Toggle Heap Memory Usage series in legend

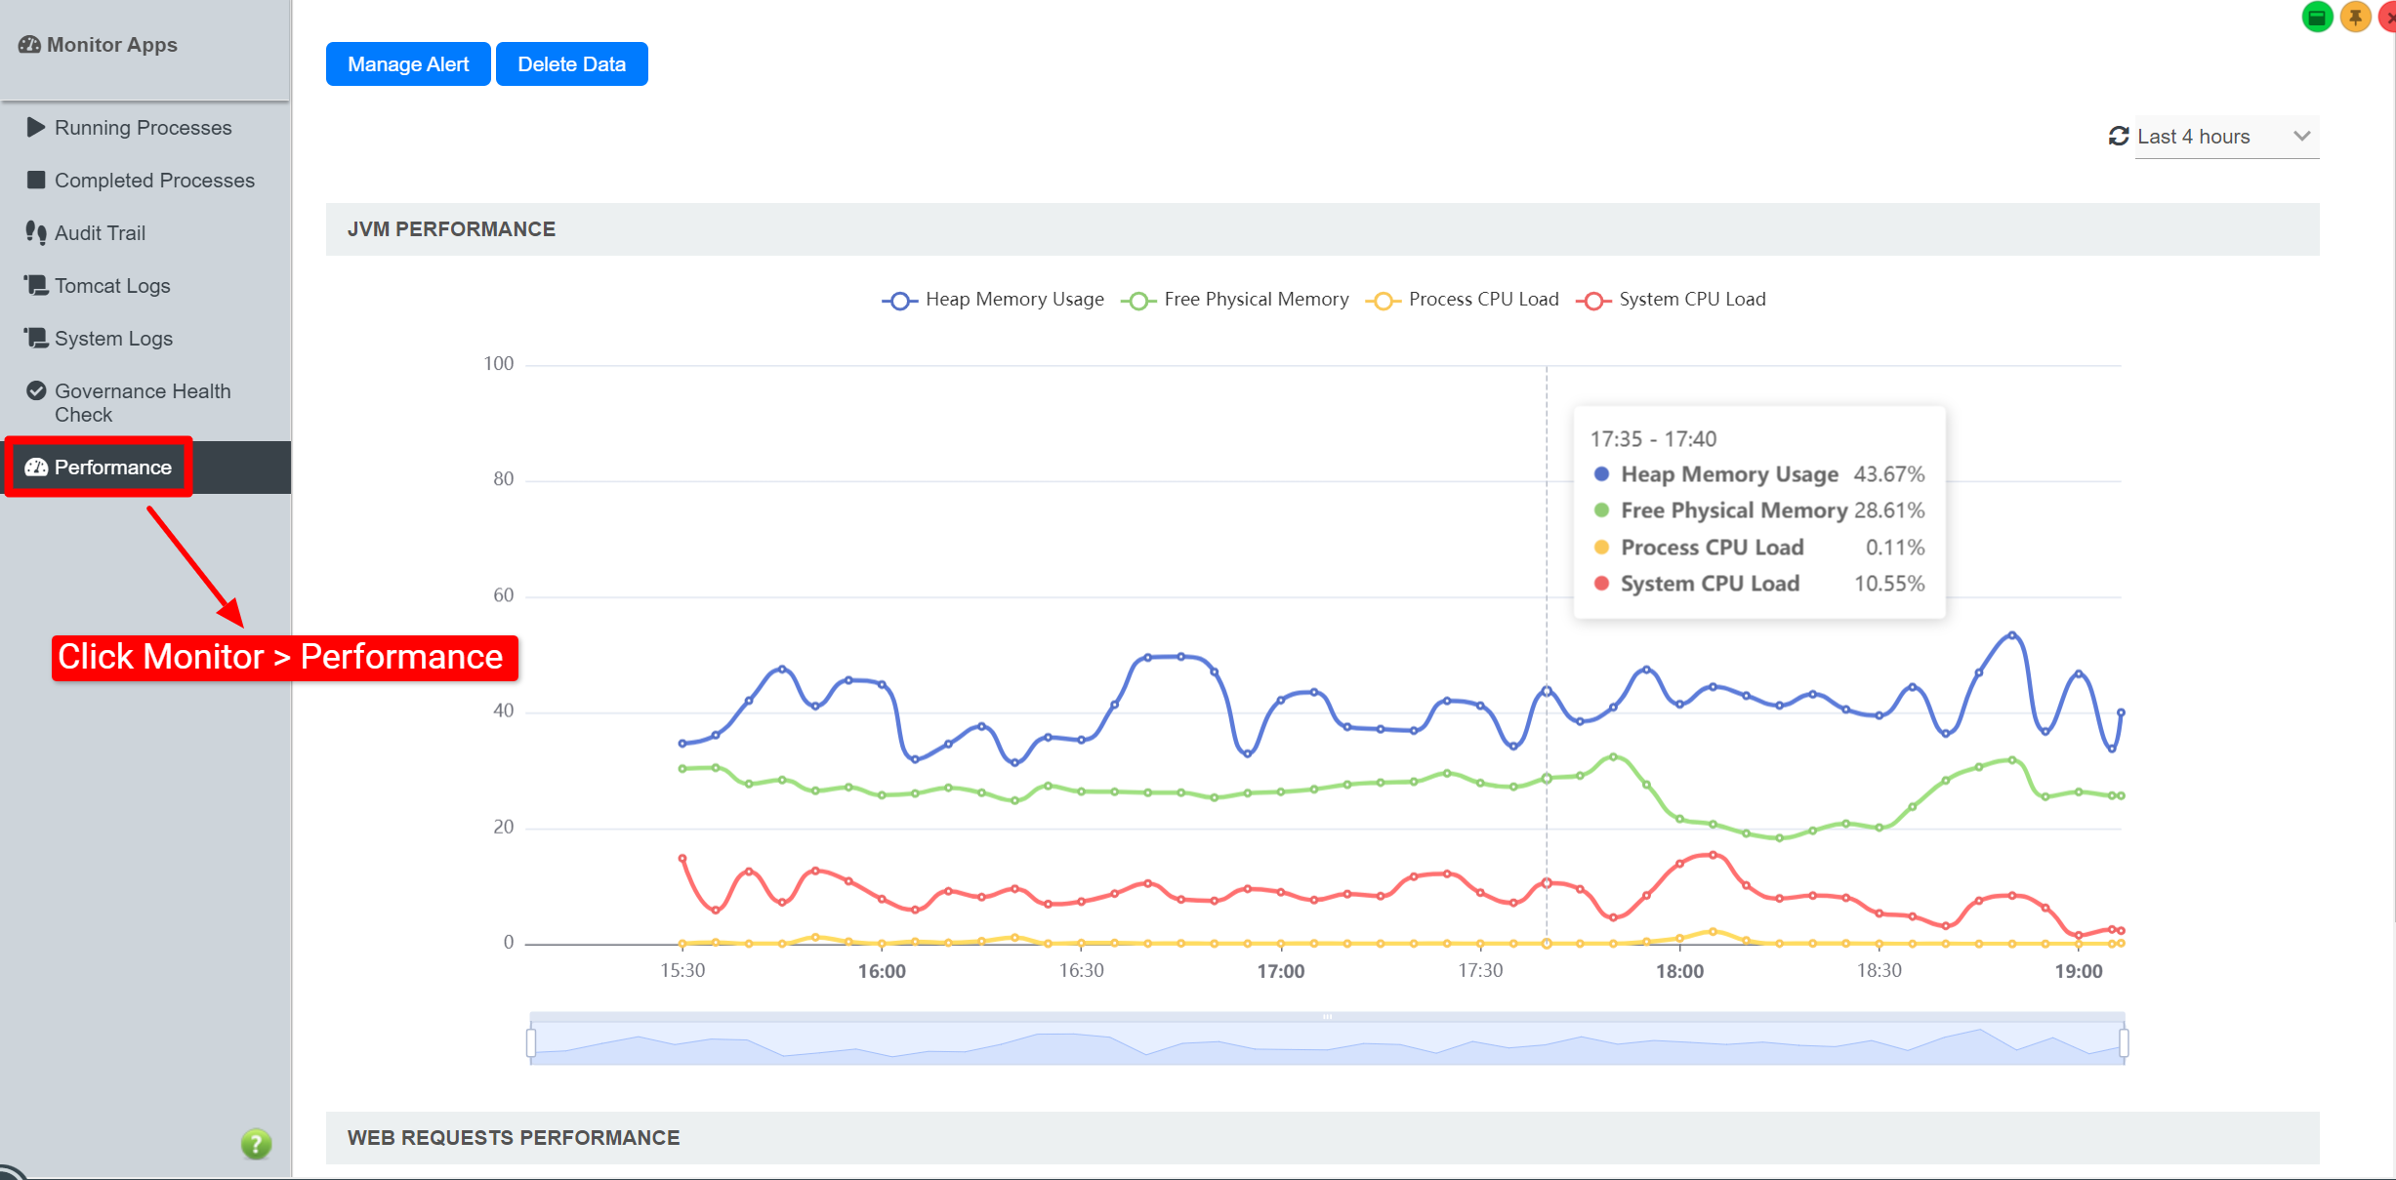click(x=994, y=300)
